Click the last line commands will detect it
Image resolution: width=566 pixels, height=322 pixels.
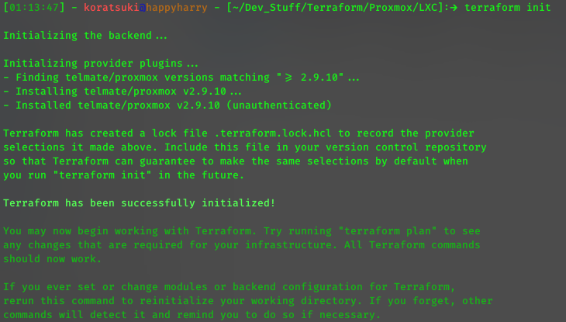click(192, 315)
